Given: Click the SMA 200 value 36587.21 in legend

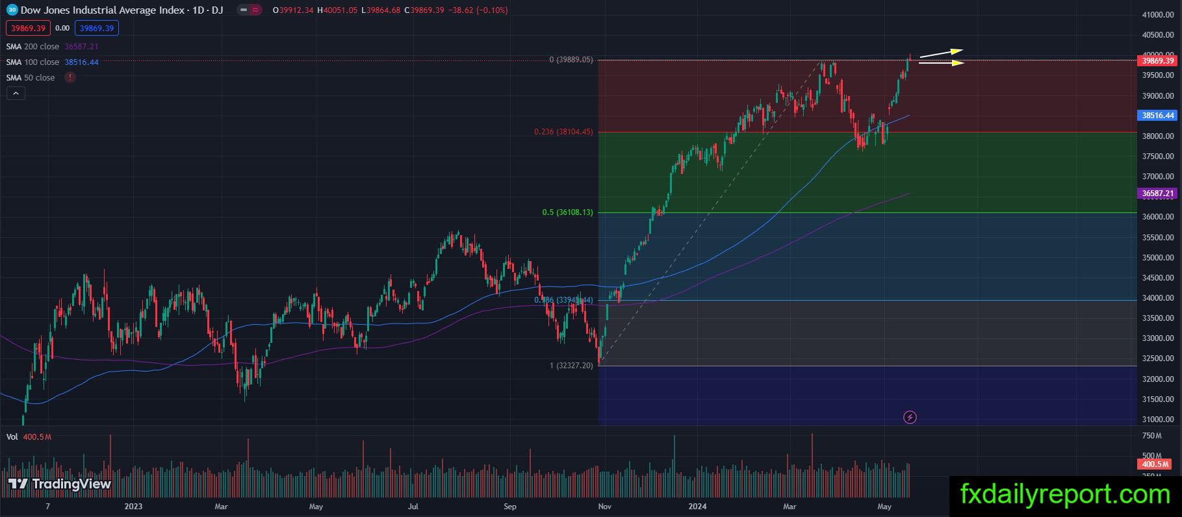Looking at the screenshot, I should [x=81, y=47].
